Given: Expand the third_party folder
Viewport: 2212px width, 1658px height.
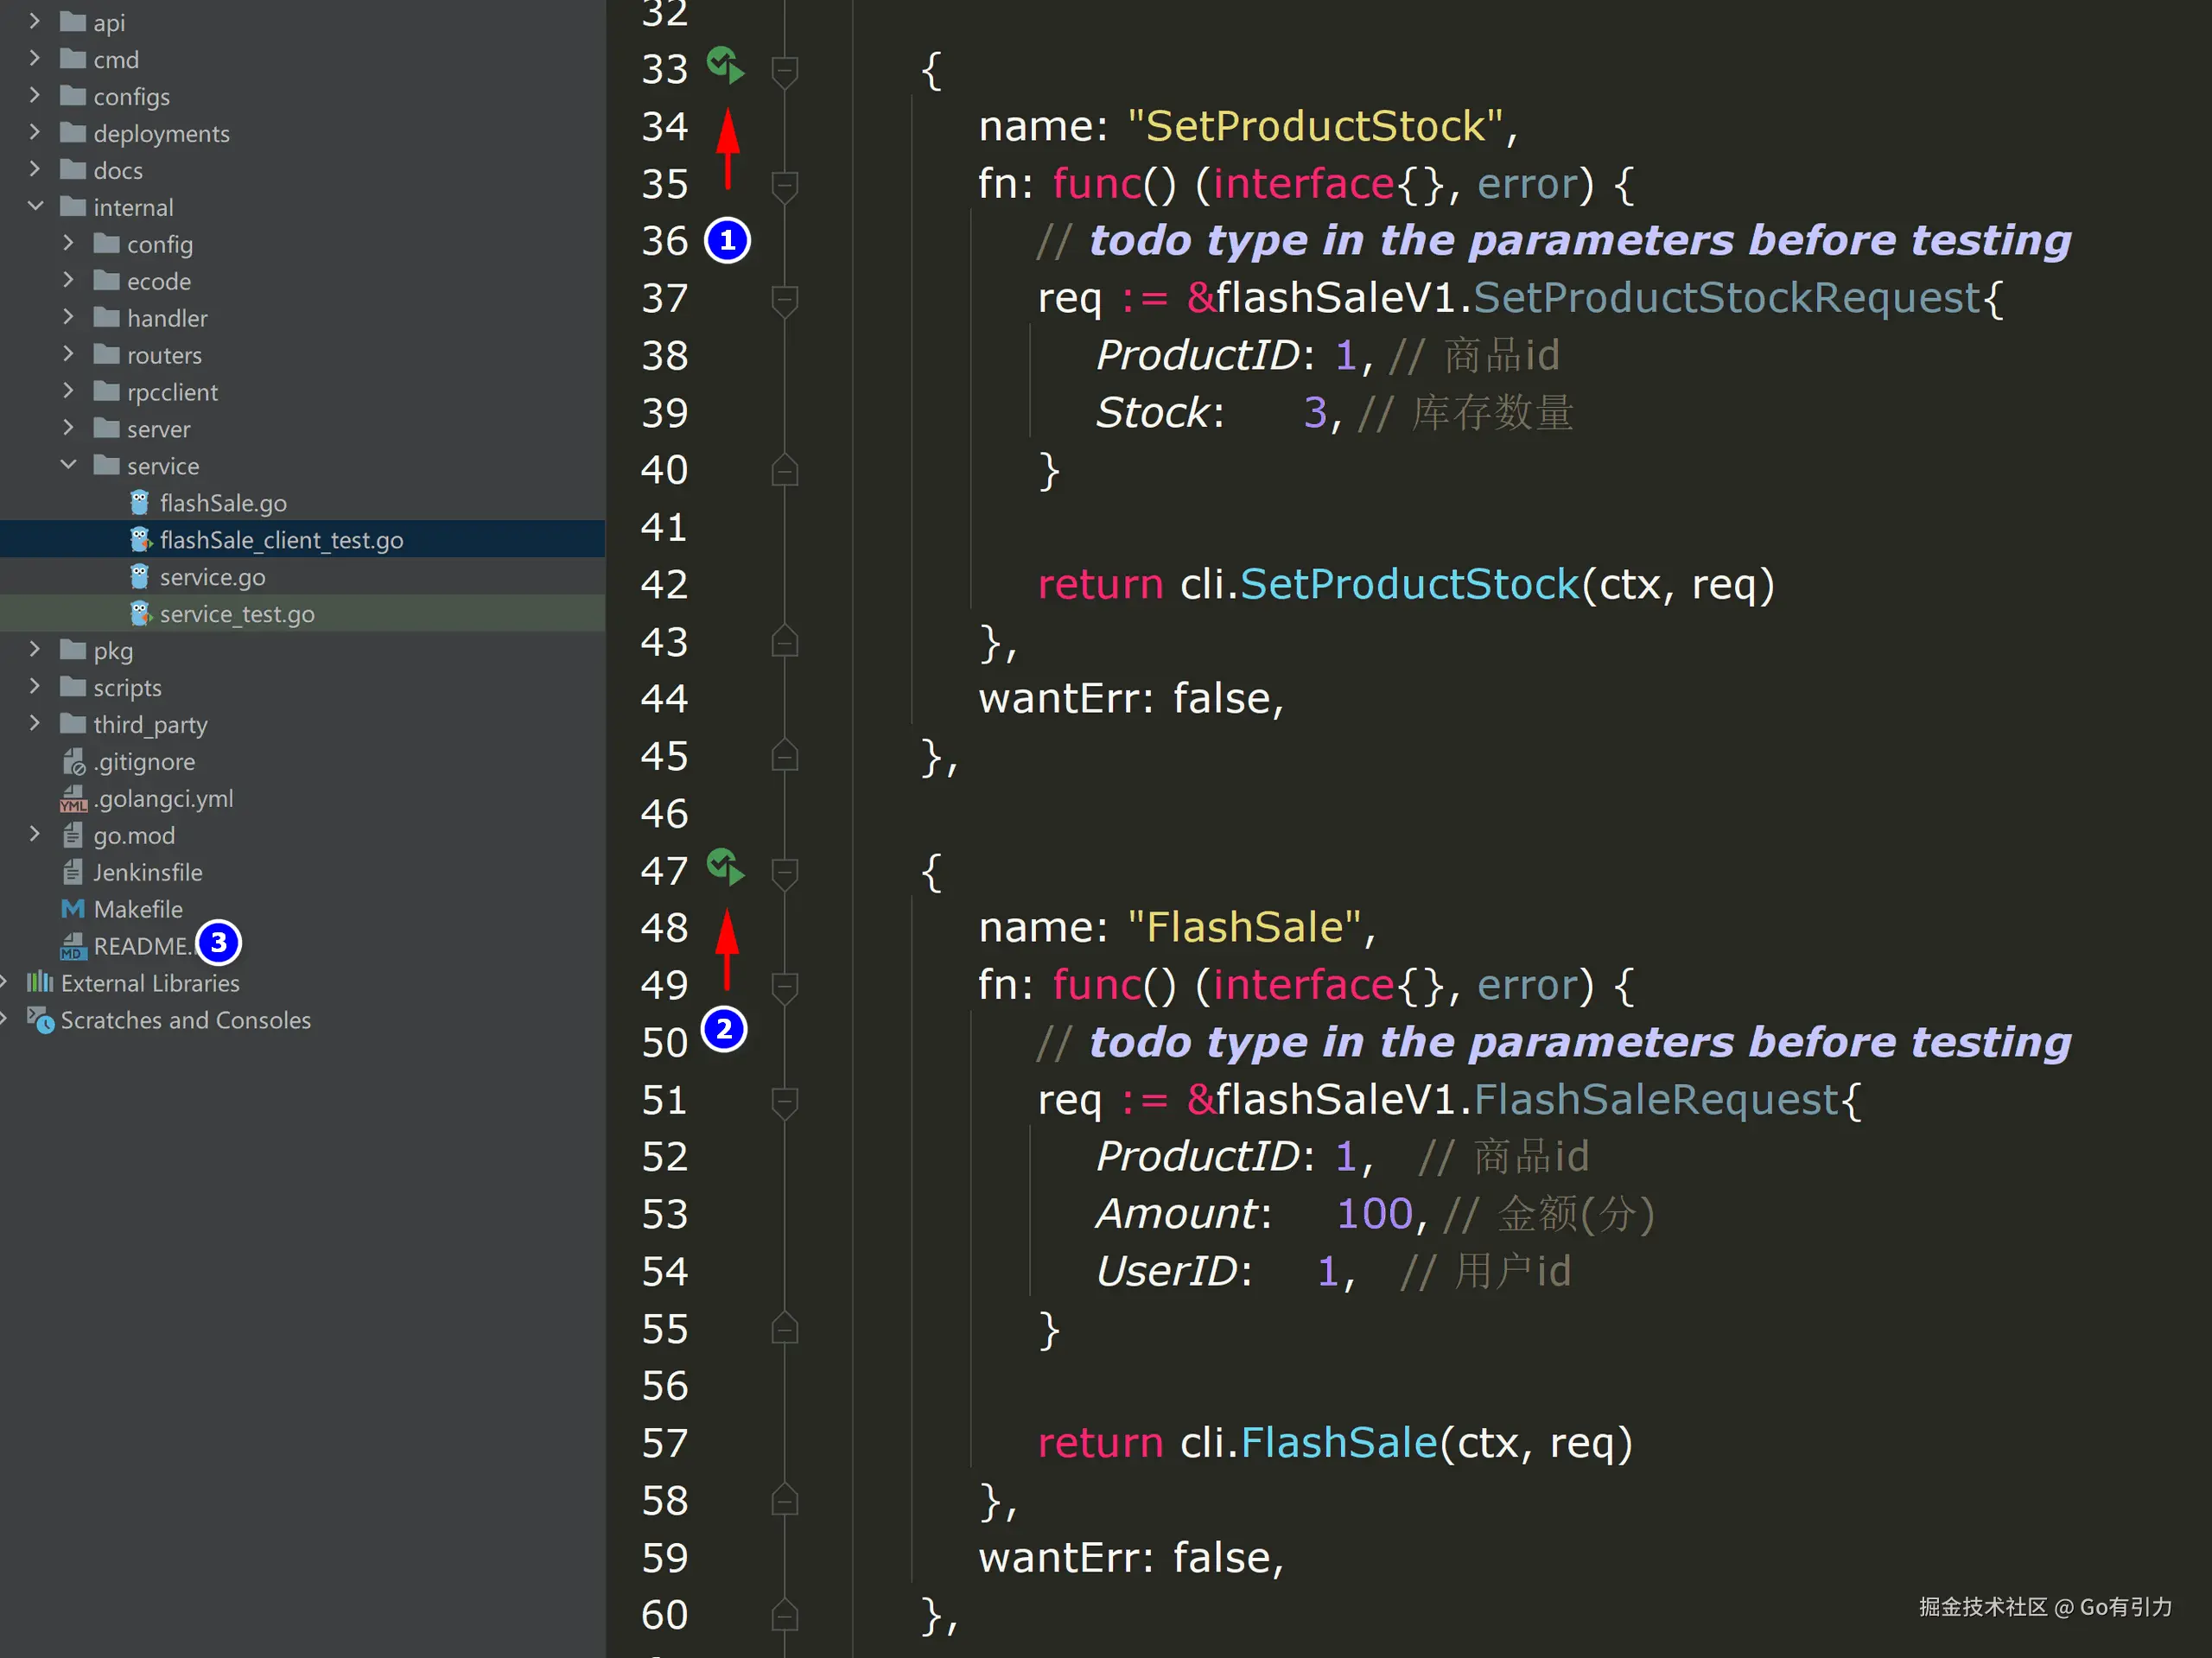Looking at the screenshot, I should 35,724.
